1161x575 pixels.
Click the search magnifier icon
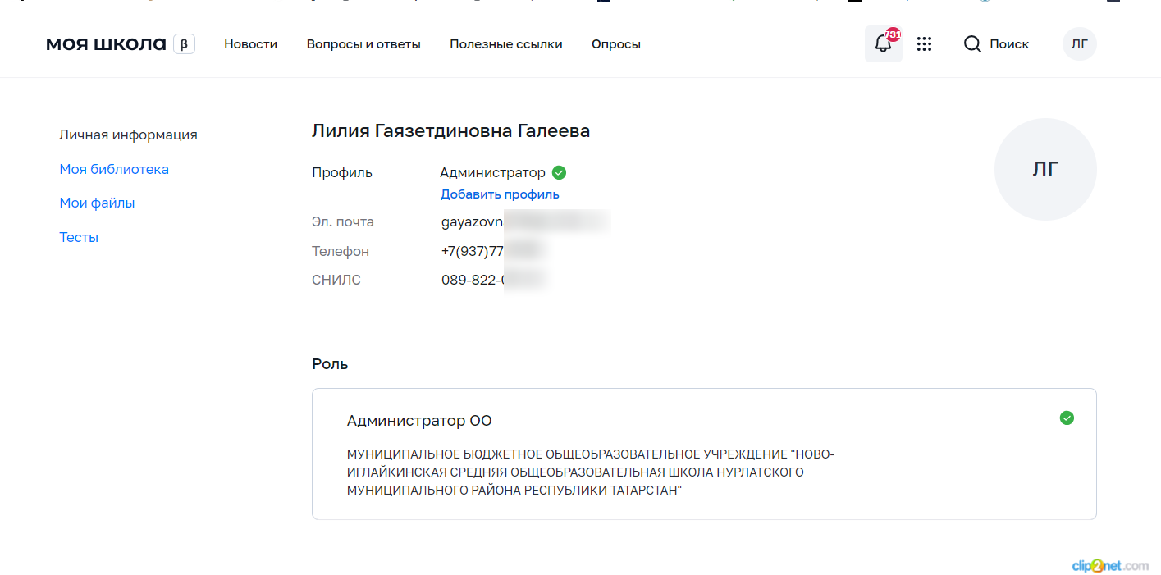(972, 44)
